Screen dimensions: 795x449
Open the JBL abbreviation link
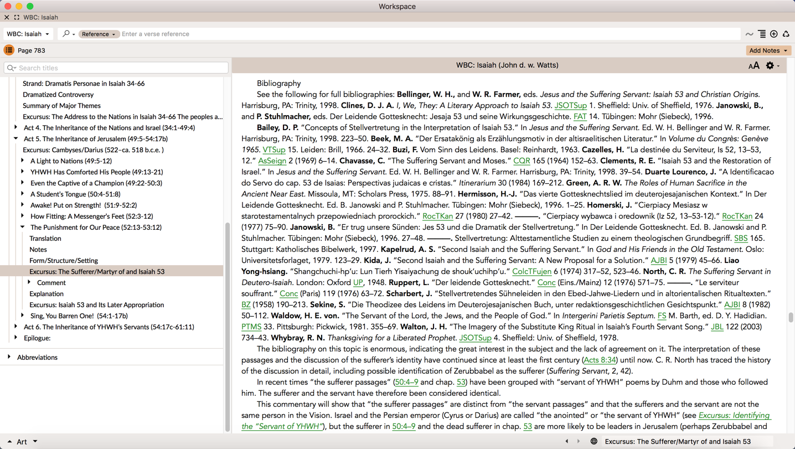coord(717,327)
